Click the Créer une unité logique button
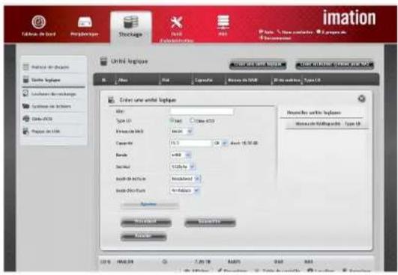The width and height of the screenshot is (398, 275). 258,65
